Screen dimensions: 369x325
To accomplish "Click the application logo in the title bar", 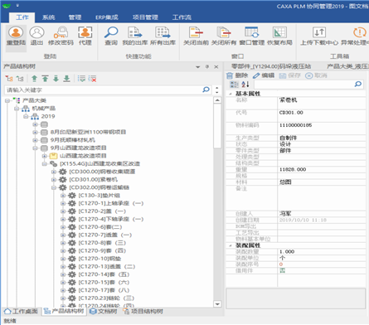I will (x=7, y=6).
